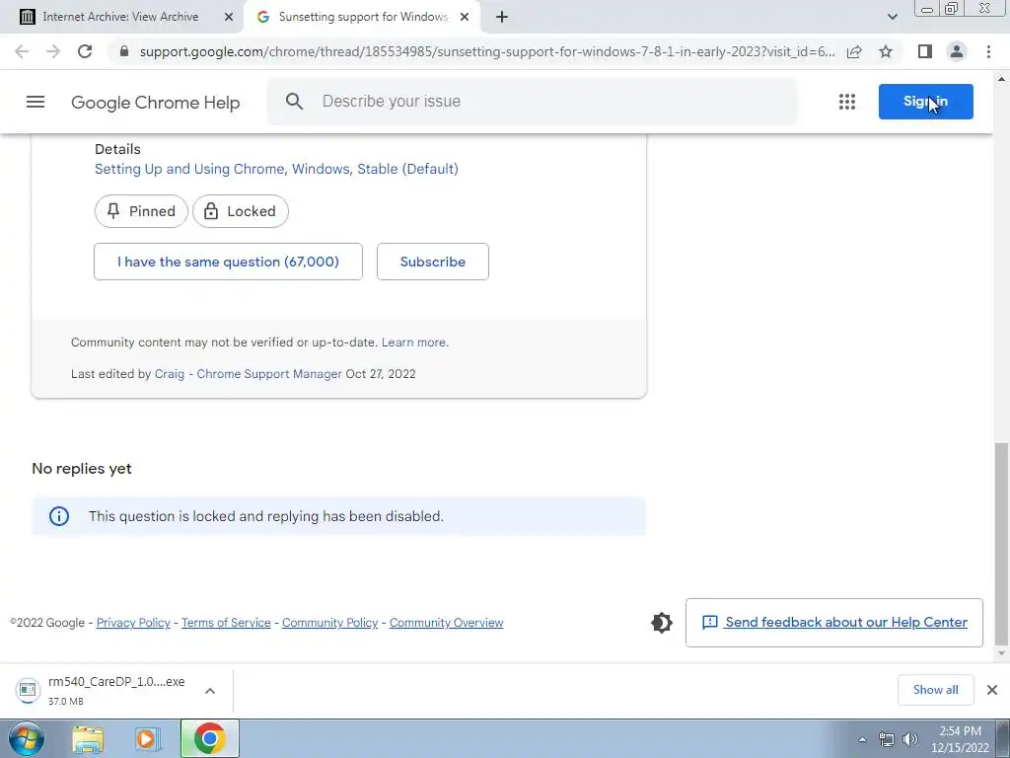Open the Chrome profile avatar

tap(957, 51)
